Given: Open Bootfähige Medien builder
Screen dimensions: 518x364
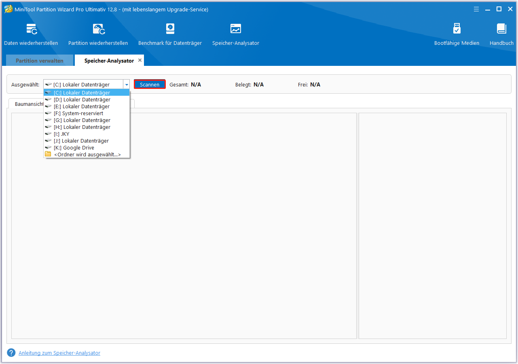Looking at the screenshot, I should [x=457, y=34].
